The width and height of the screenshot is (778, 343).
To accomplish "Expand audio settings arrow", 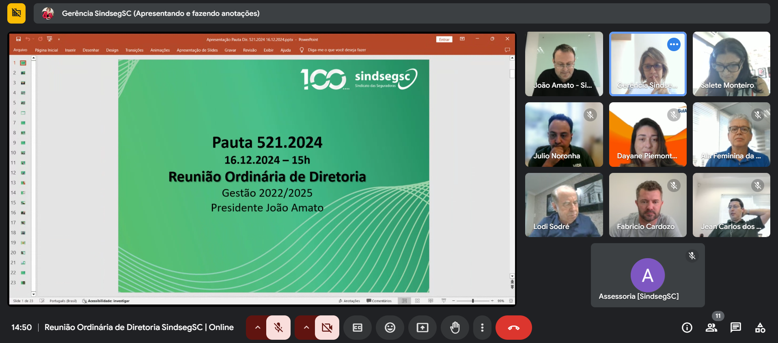I will click(257, 328).
